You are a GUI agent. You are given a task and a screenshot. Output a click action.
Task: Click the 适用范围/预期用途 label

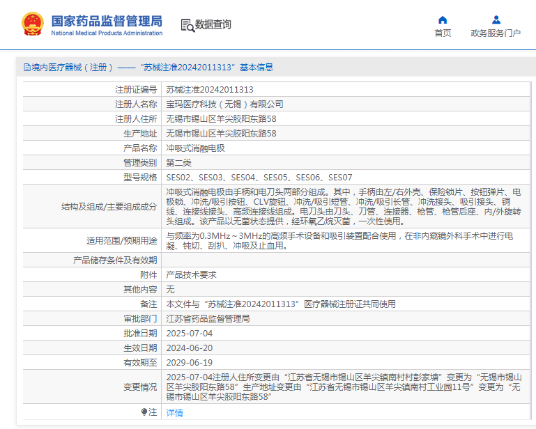click(122, 241)
